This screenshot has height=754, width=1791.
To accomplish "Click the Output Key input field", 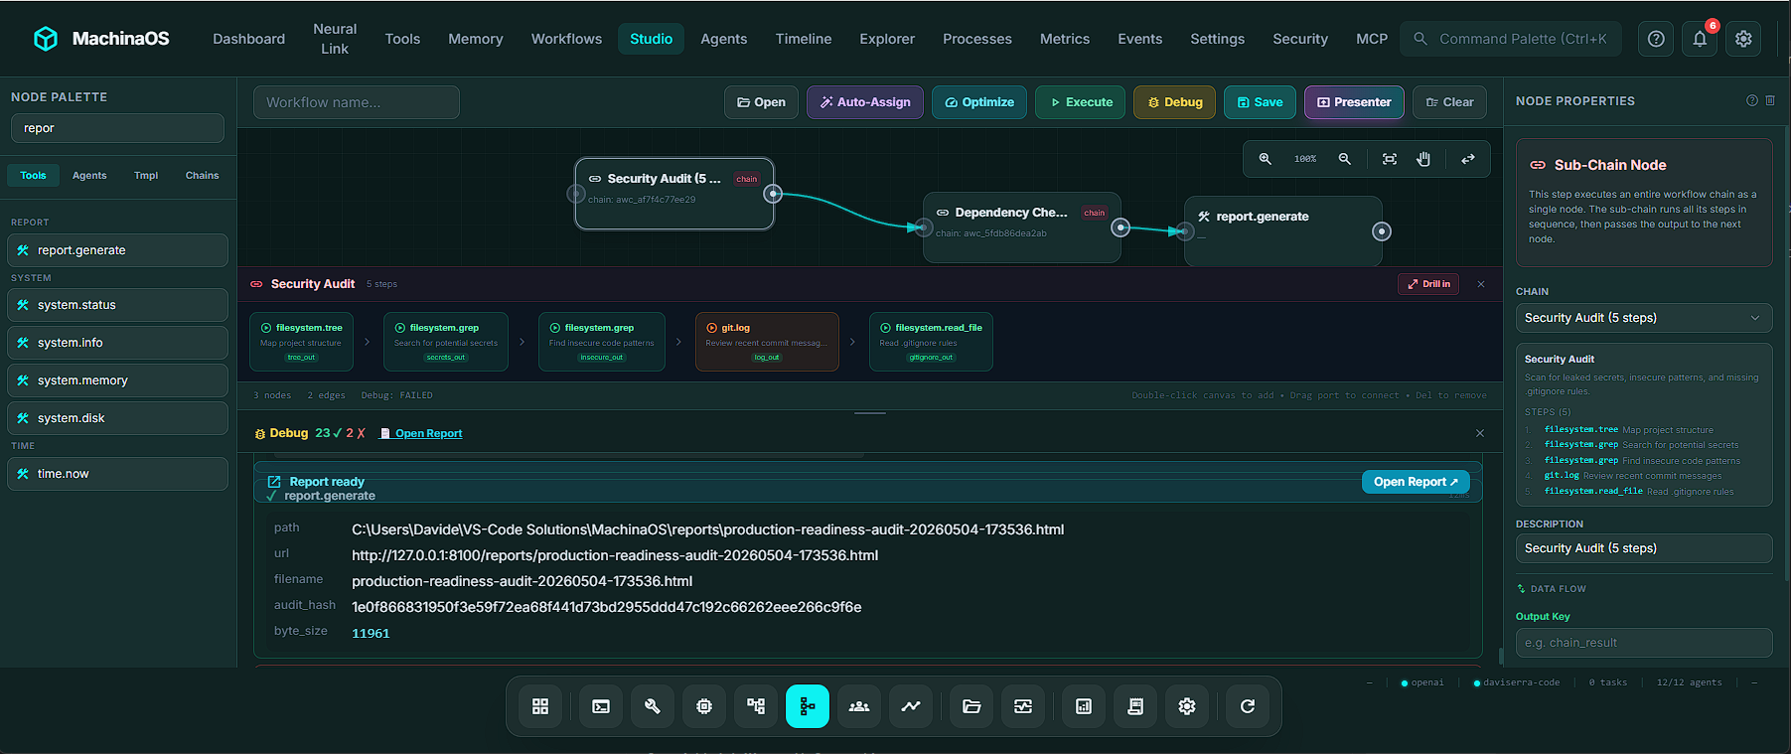I will tap(1644, 643).
